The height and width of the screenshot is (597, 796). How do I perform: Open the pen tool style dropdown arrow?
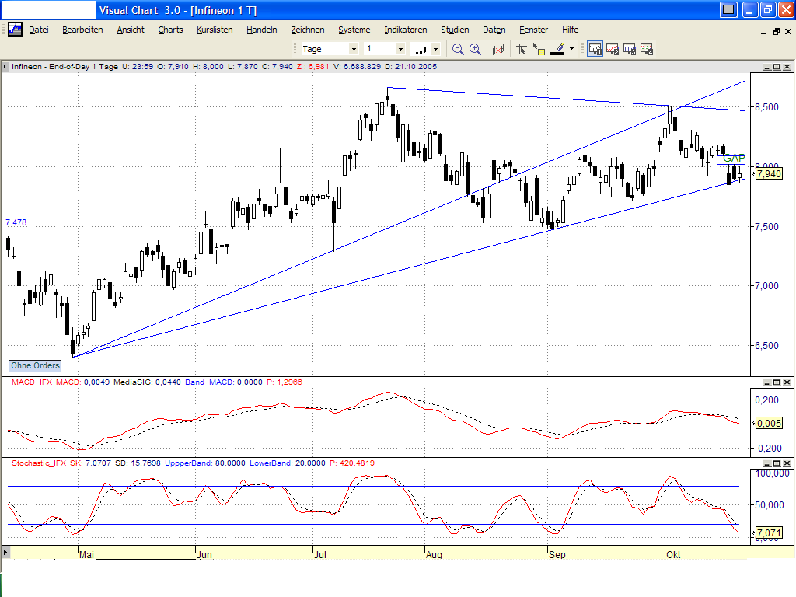571,48
